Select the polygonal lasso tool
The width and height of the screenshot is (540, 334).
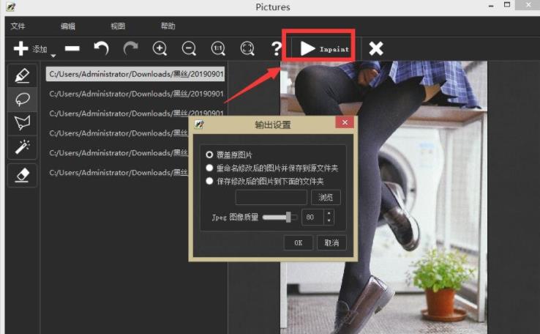[x=22, y=122]
